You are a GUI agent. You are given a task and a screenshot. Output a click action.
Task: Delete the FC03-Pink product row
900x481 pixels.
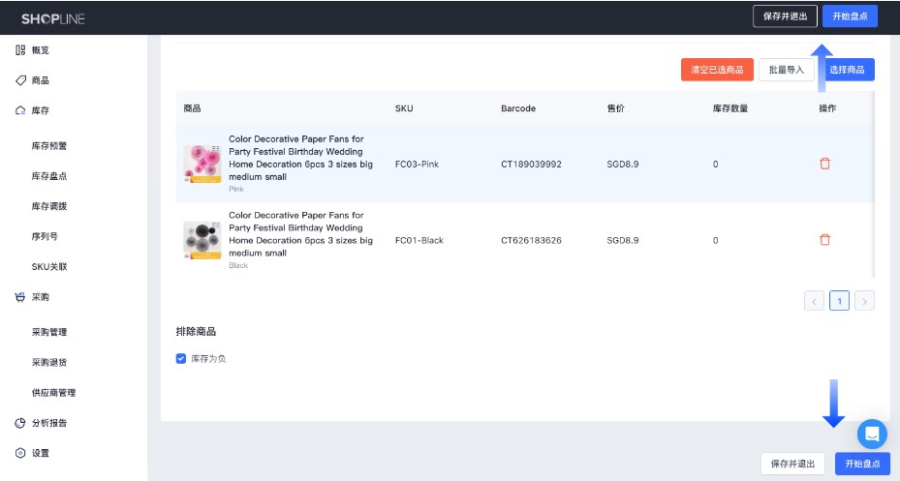coord(824,164)
